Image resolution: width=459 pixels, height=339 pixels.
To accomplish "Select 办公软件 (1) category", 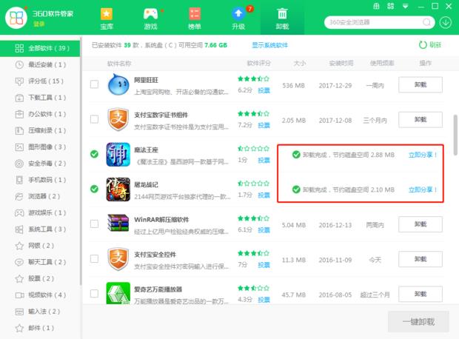I will point(40,114).
